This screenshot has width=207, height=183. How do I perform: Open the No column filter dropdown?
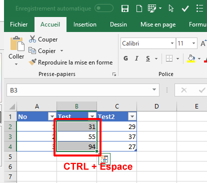point(52,116)
